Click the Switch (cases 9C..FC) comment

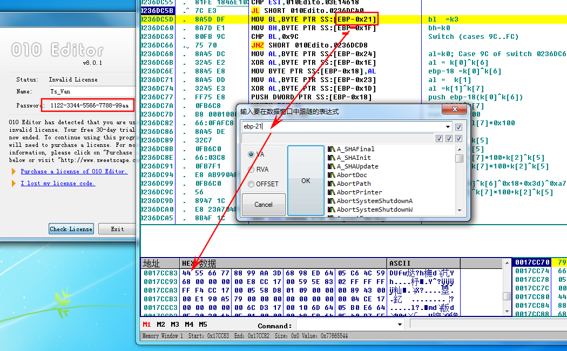(474, 37)
